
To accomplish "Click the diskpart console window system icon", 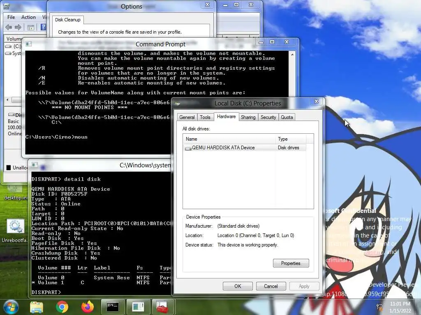I will tap(35, 165).
